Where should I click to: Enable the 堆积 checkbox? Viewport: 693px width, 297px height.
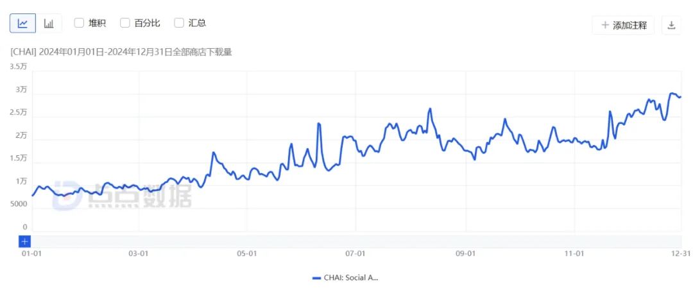click(79, 23)
